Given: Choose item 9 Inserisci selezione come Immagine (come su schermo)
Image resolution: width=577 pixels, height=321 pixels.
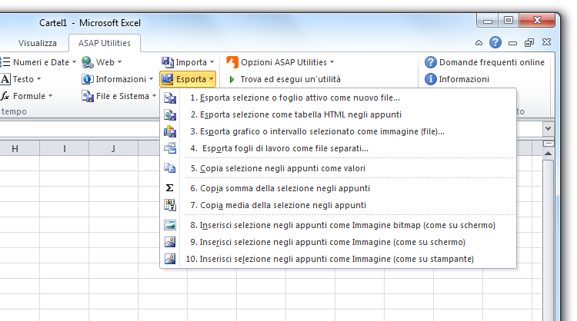Looking at the screenshot, I should click(339, 242).
